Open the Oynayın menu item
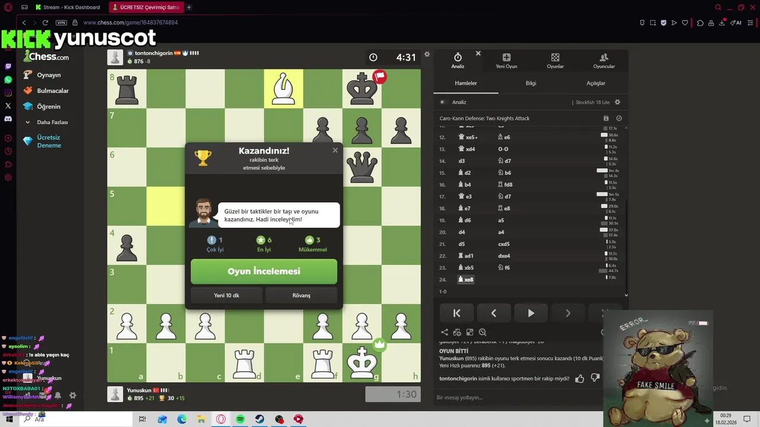Screen dimensions: 760x427 (x=43, y=75)
